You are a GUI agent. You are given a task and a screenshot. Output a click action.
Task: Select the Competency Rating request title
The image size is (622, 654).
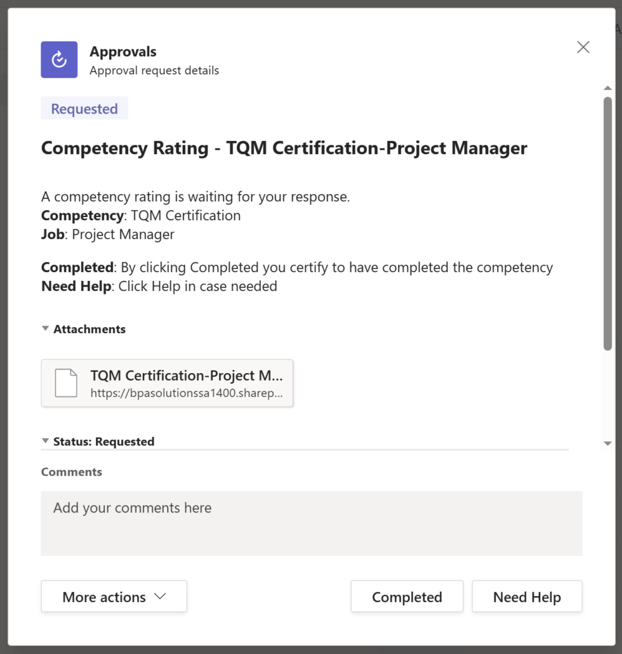pyautogui.click(x=284, y=148)
